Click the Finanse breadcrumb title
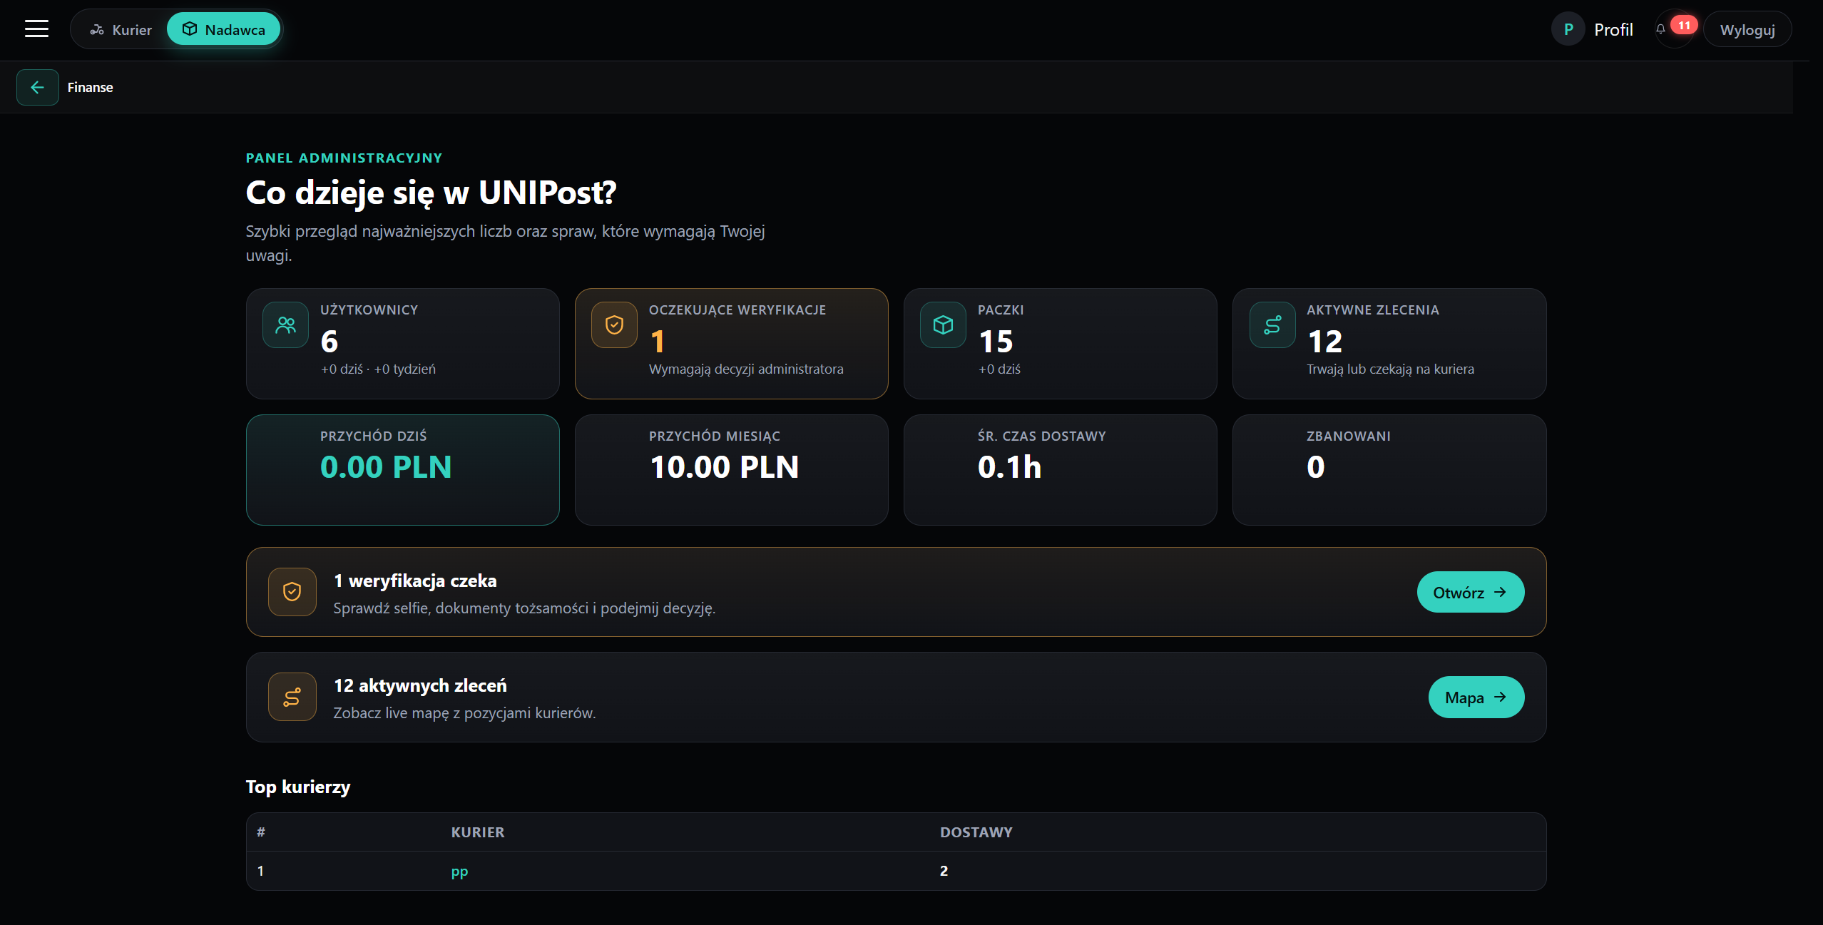The width and height of the screenshot is (1823, 925). [x=91, y=87]
